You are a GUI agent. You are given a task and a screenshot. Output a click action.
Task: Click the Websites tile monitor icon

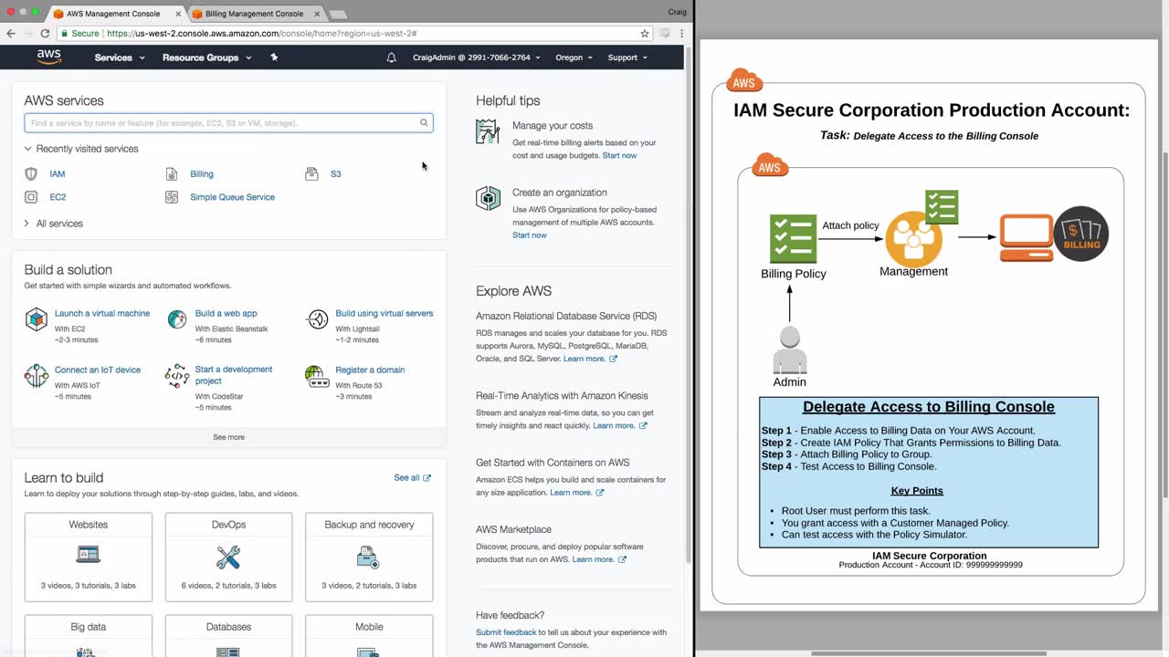tap(89, 555)
